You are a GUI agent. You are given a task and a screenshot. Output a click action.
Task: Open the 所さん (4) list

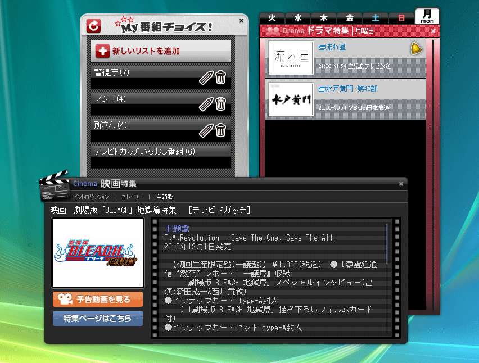tap(161, 130)
